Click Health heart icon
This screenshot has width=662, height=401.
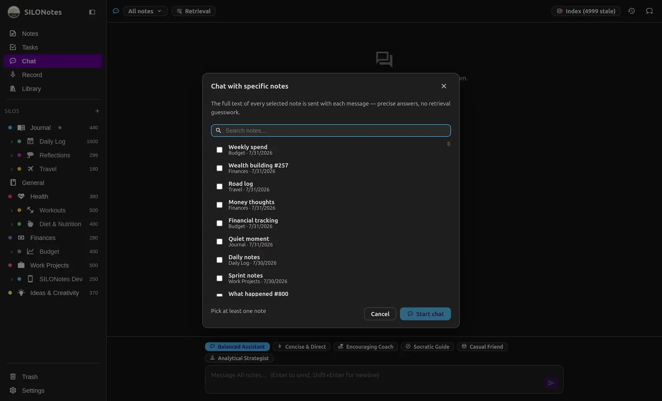(21, 196)
